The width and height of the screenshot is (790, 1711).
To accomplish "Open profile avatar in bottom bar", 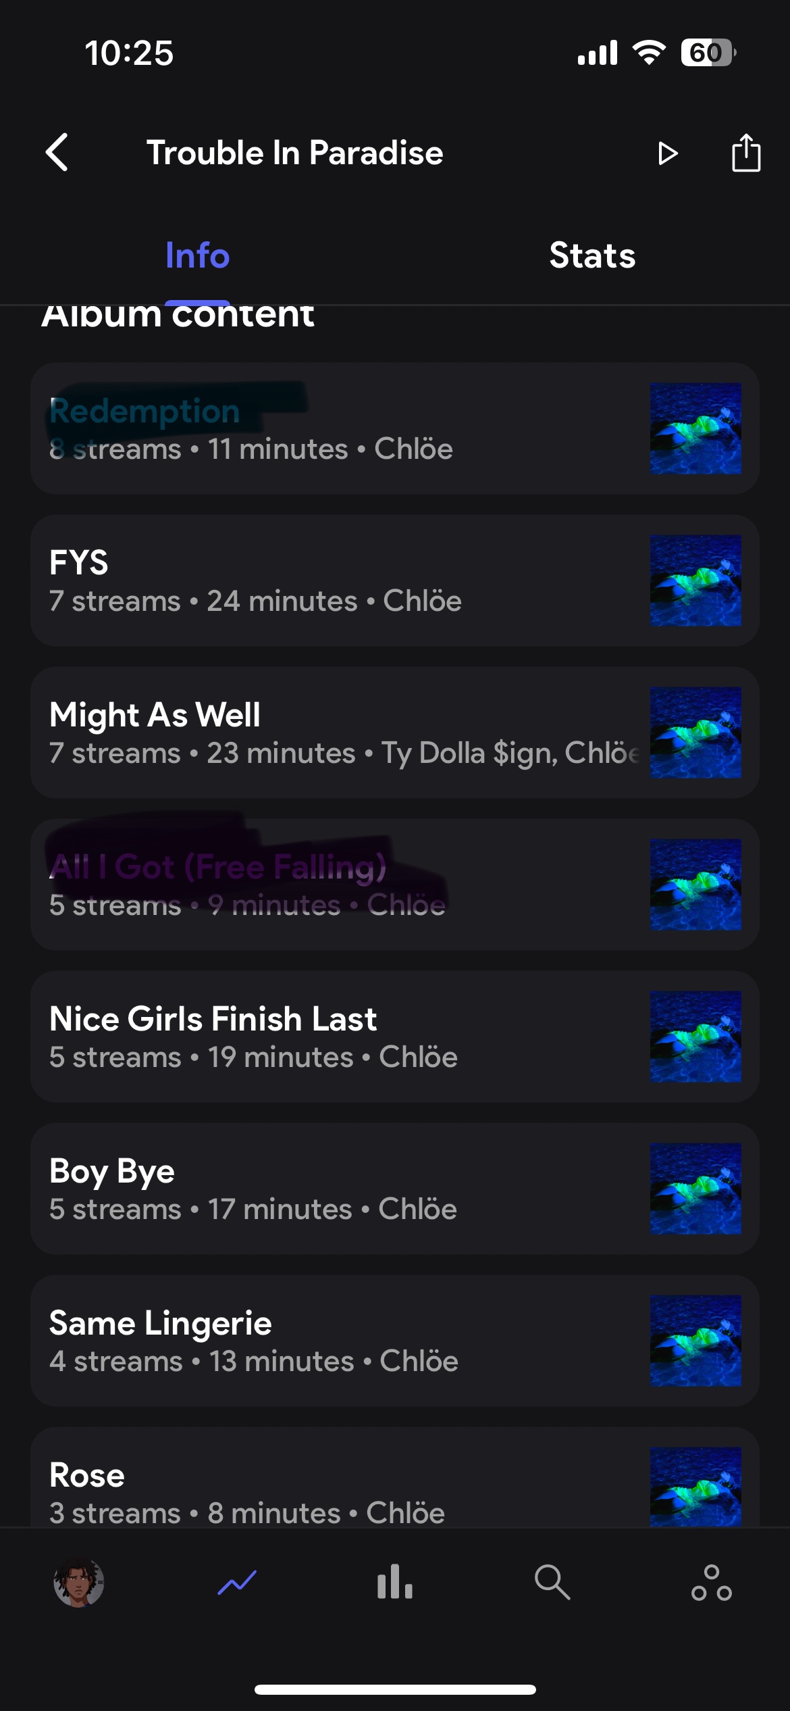I will point(79,1583).
